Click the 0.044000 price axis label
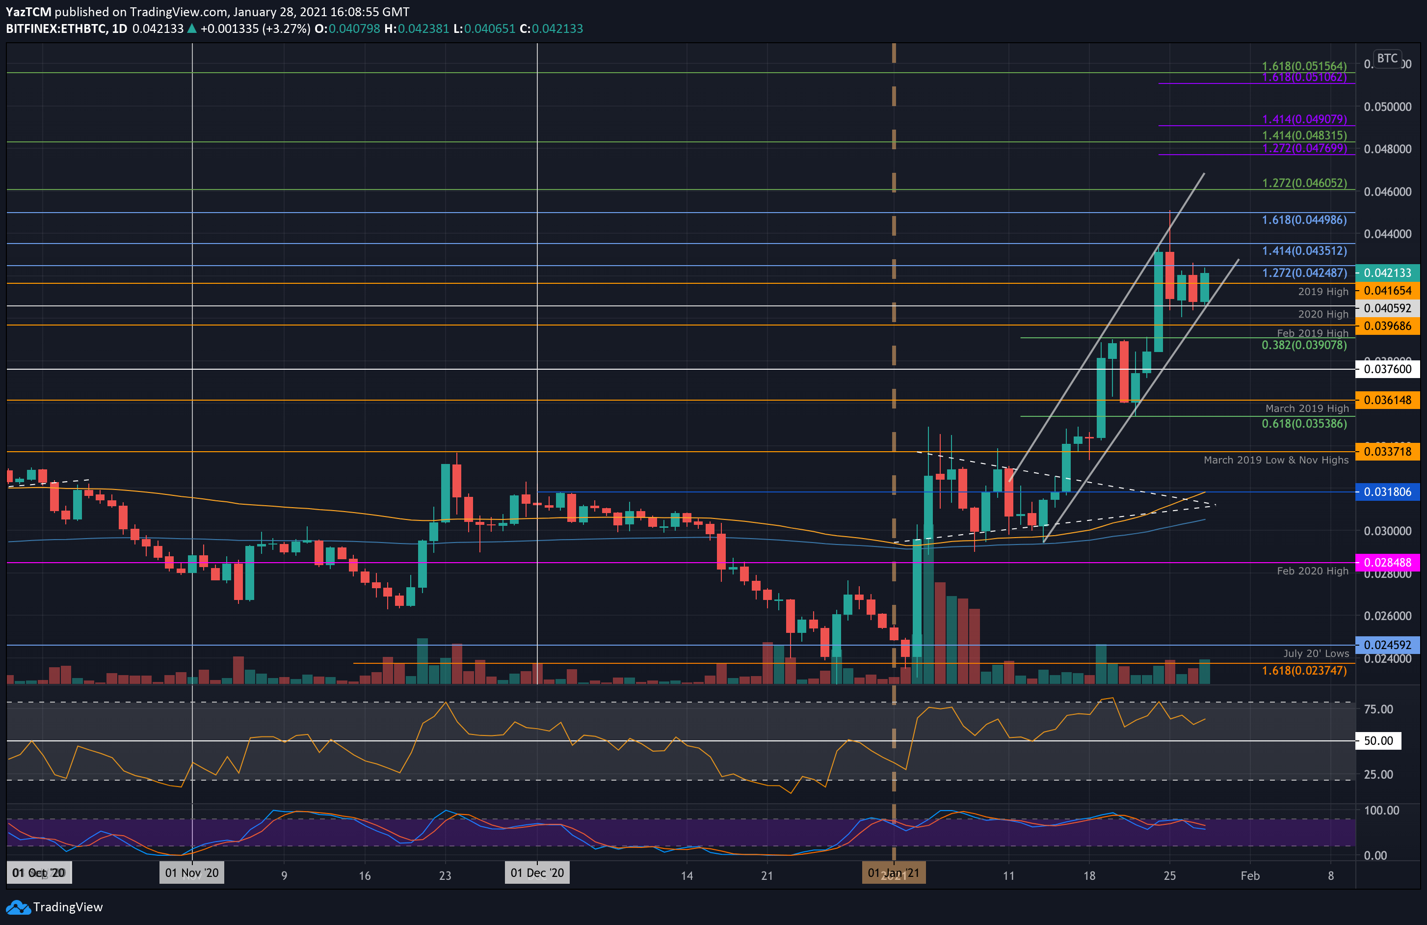Image resolution: width=1427 pixels, height=925 pixels. [1387, 234]
